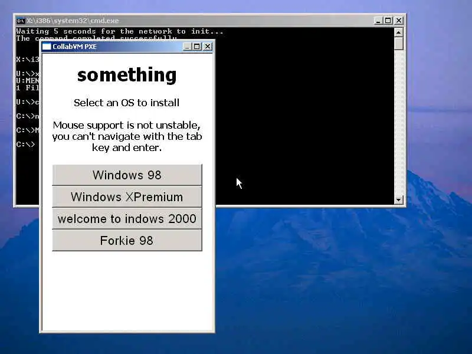Close the cmd.exe window

399,21
